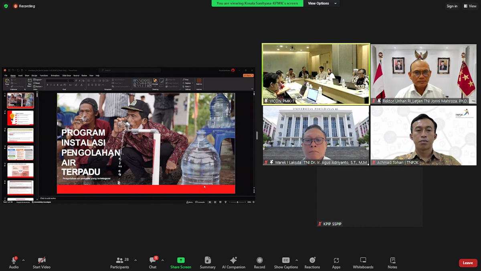The width and height of the screenshot is (481, 271).
Task: Leave the meeting
Action: [x=468, y=263]
